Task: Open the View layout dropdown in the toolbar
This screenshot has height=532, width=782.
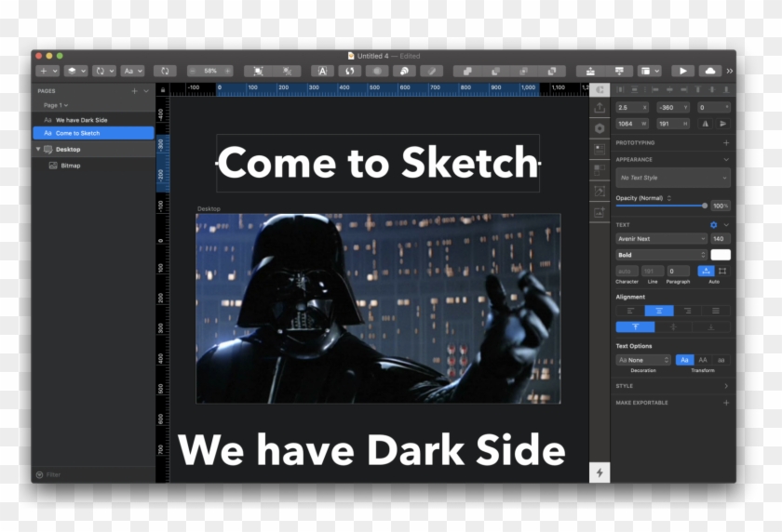Action: click(650, 72)
